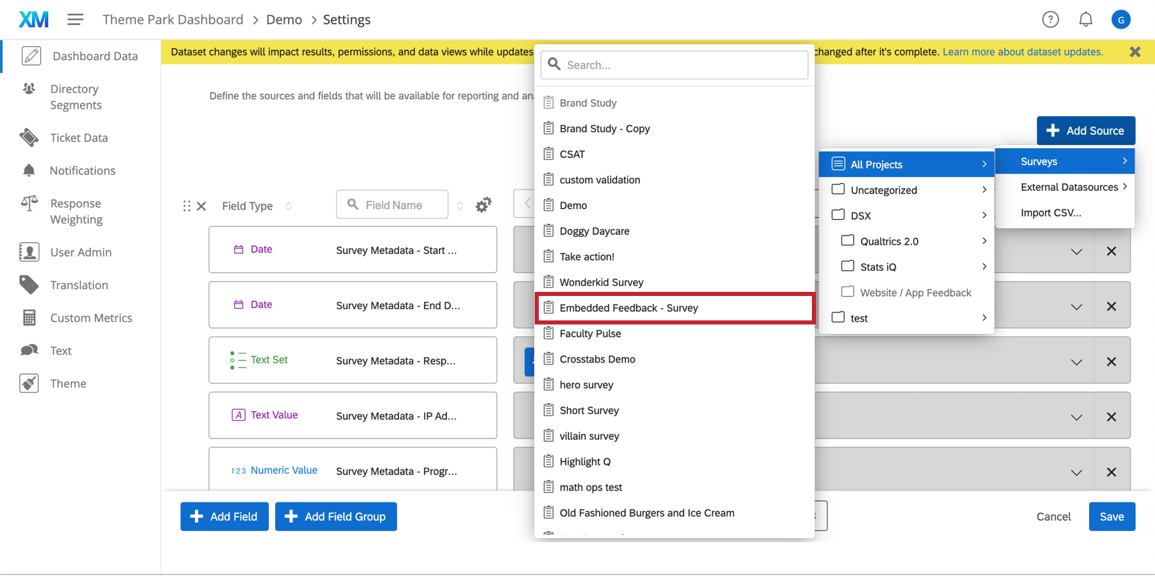
Task: Open the help question mark icon
Action: click(x=1050, y=20)
